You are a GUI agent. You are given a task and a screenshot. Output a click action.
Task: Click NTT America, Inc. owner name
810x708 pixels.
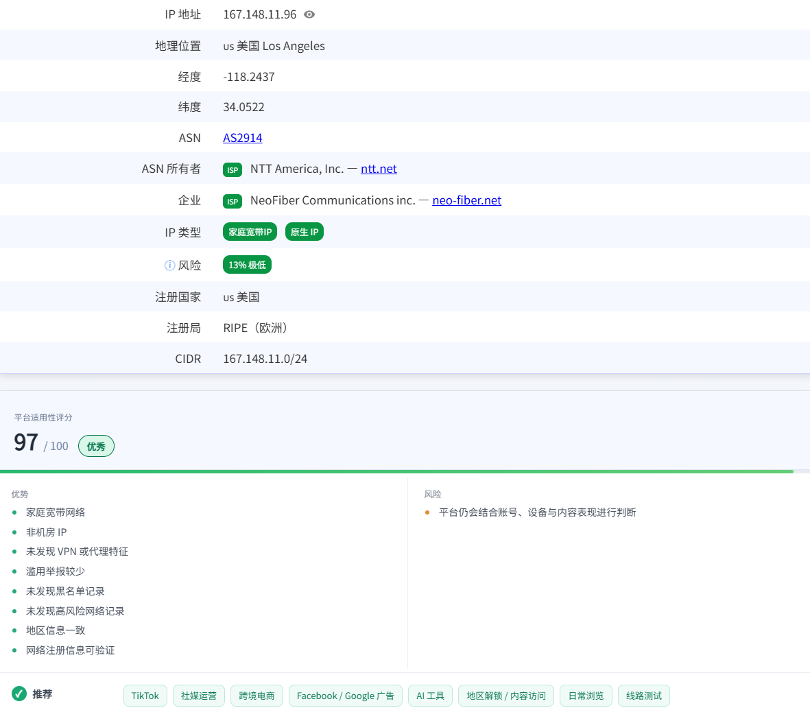tap(297, 169)
